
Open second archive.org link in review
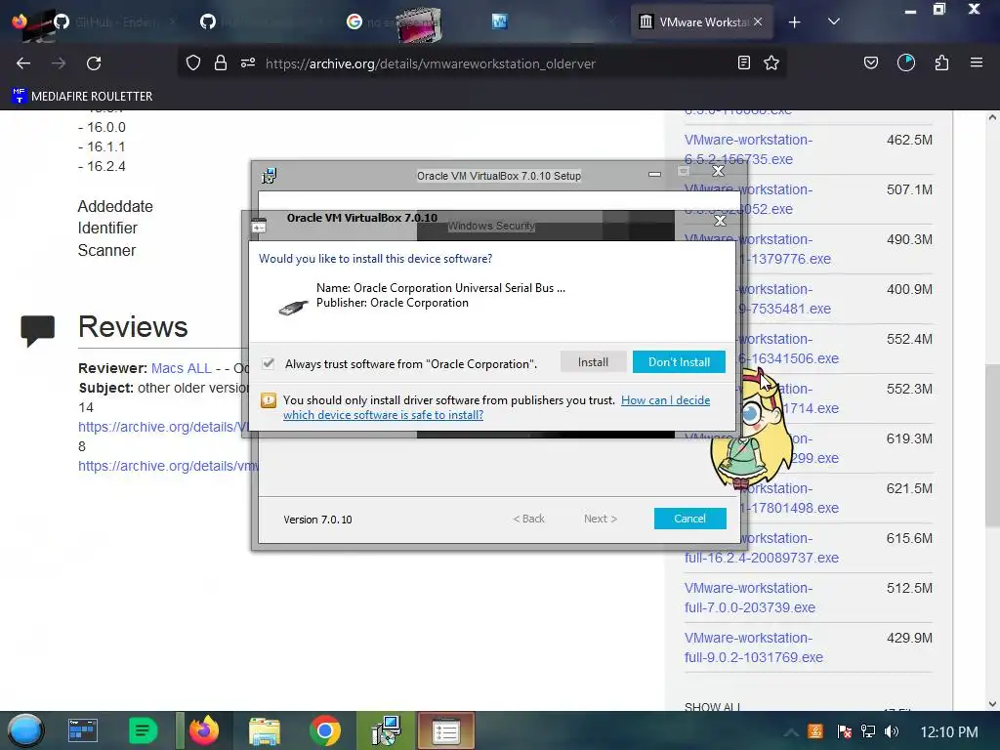168,466
